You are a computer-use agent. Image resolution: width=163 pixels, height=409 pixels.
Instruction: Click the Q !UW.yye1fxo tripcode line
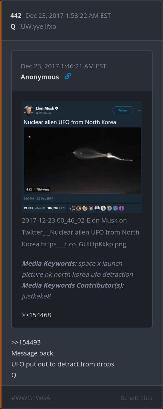tap(33, 27)
